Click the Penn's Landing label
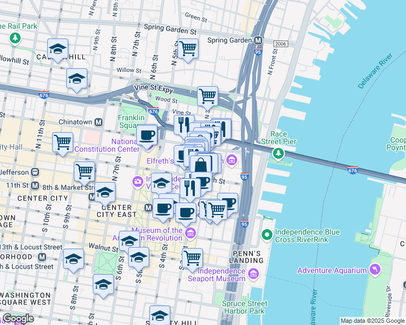Screen dimensions: 406x325 [x=246, y=257]
